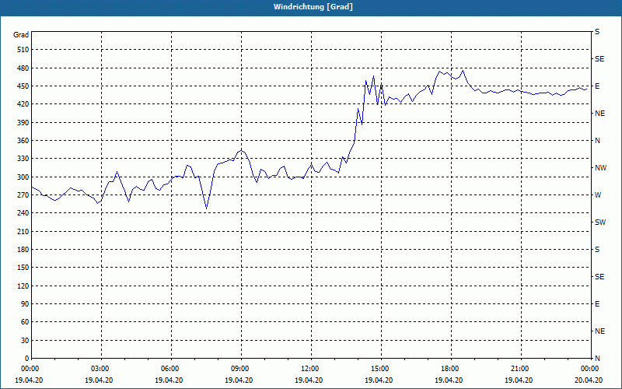The width and height of the screenshot is (622, 389).
Task: Click the '210' degree axis label
Action: (23, 231)
